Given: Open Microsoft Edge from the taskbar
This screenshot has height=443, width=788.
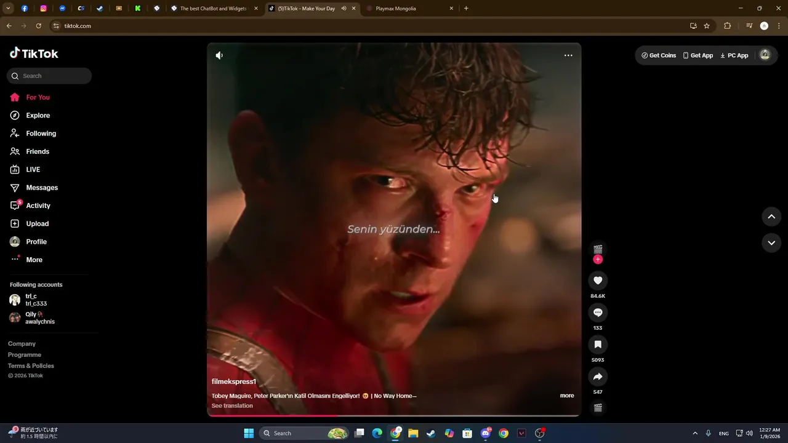Looking at the screenshot, I should 377,433.
